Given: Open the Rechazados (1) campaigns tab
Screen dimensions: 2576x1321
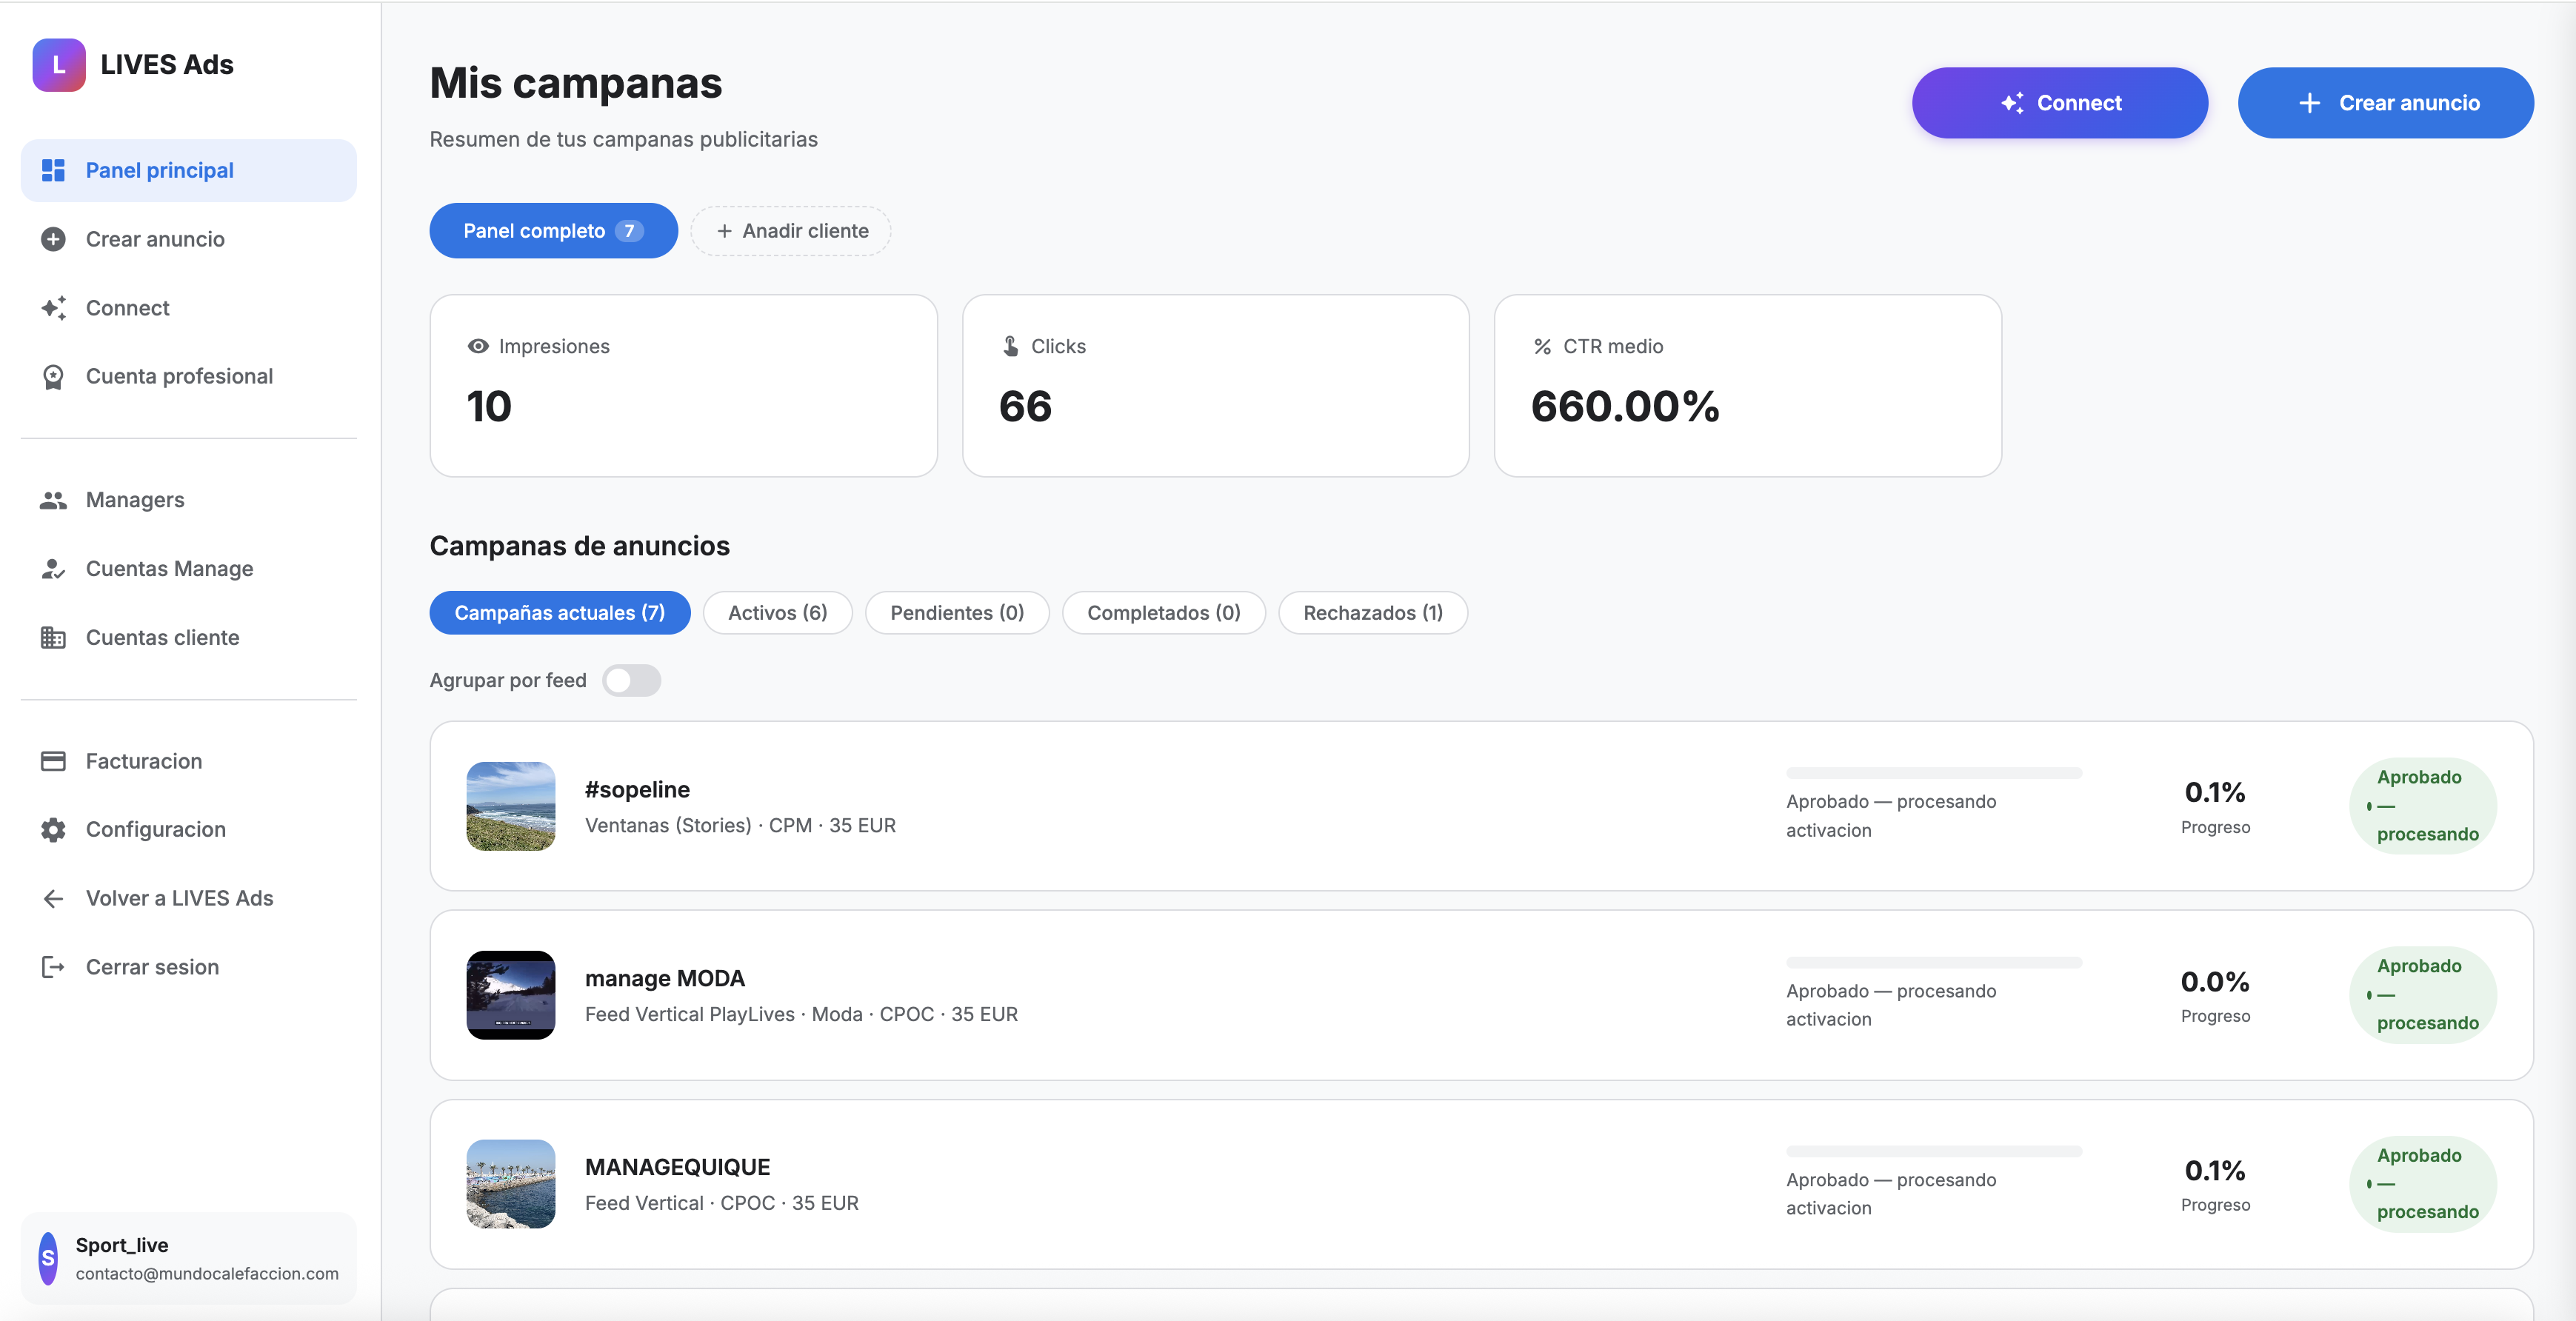Looking at the screenshot, I should [x=1372, y=612].
